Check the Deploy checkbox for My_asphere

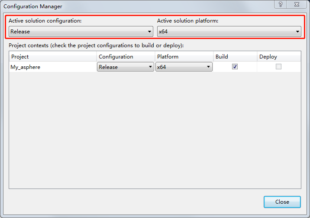[278, 67]
